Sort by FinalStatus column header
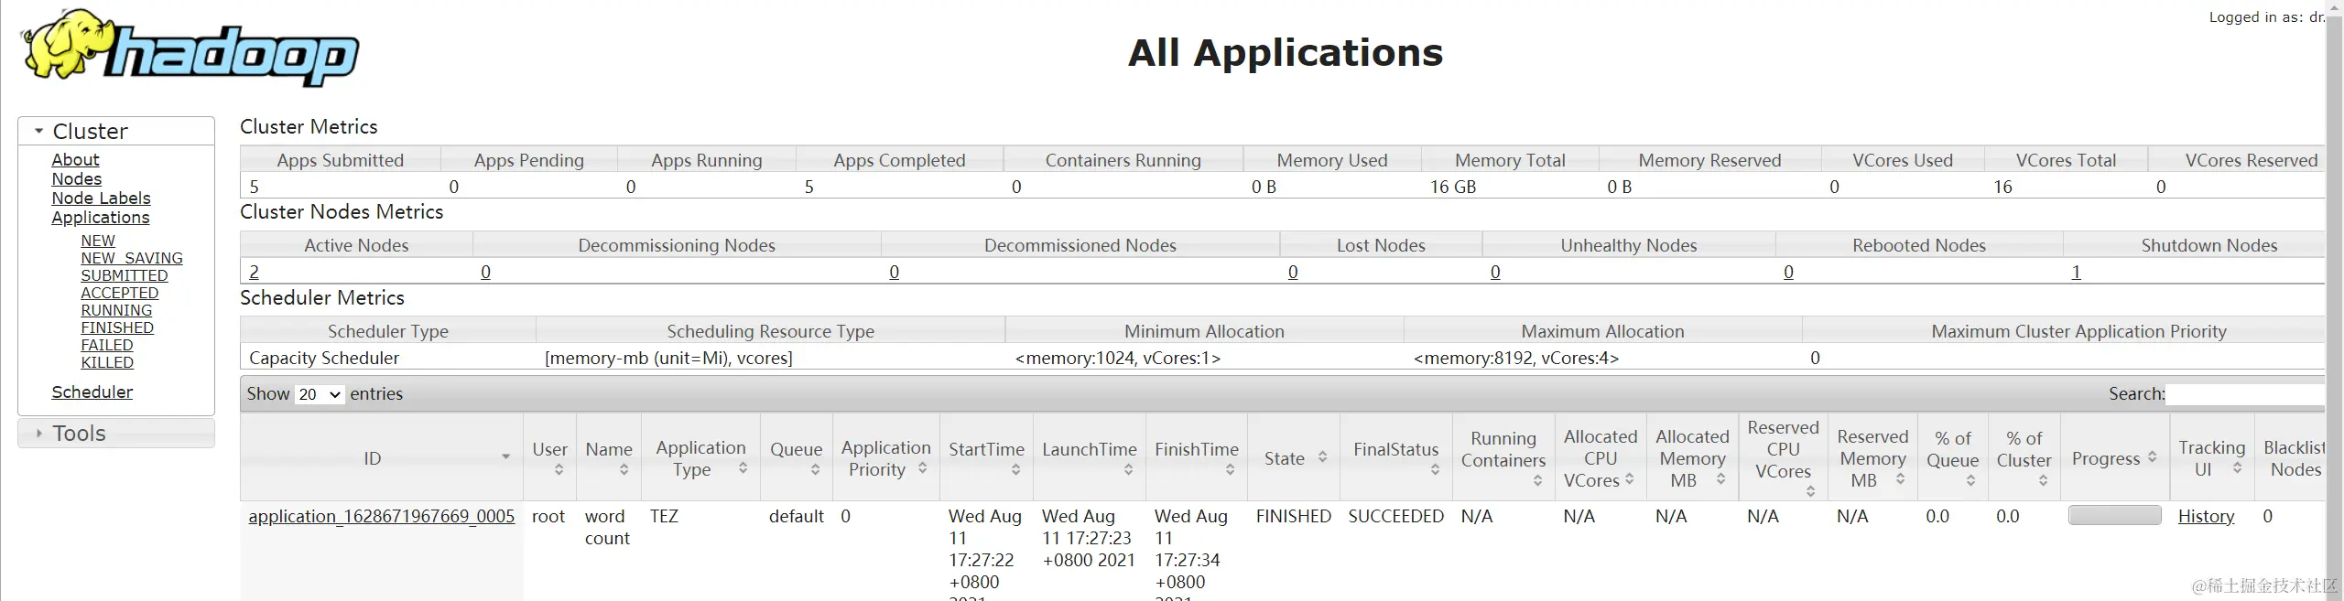 click(x=1395, y=457)
